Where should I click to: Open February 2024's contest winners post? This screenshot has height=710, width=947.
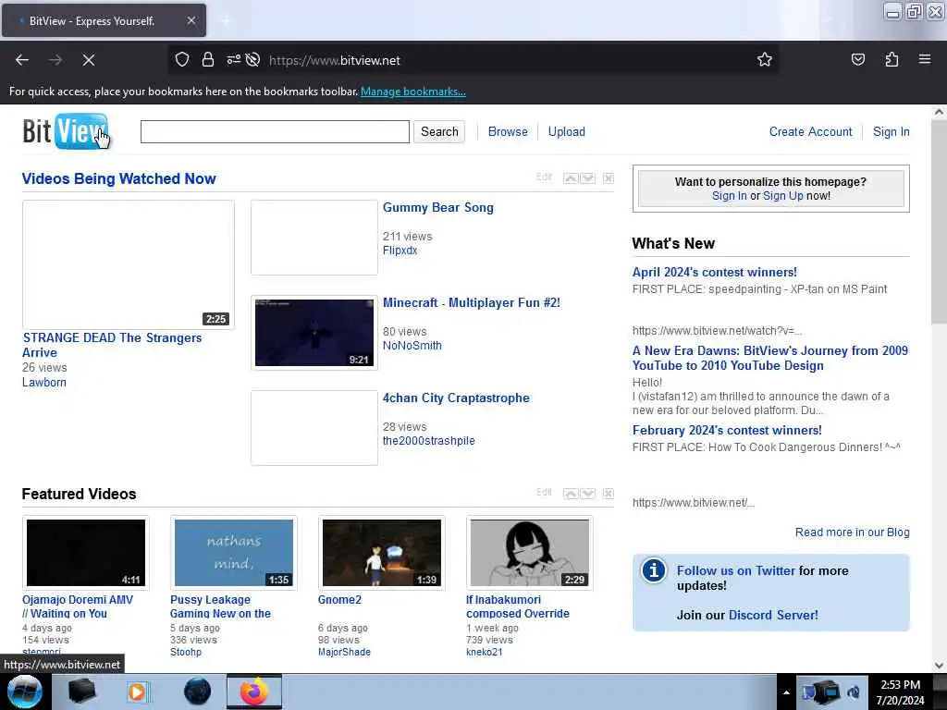click(727, 431)
